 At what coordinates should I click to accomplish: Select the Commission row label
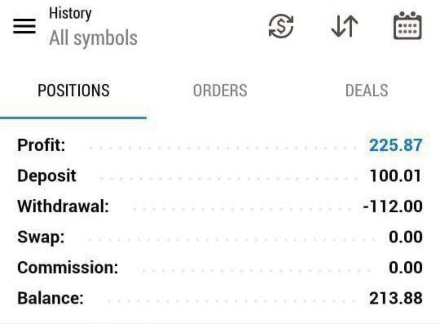(x=68, y=268)
